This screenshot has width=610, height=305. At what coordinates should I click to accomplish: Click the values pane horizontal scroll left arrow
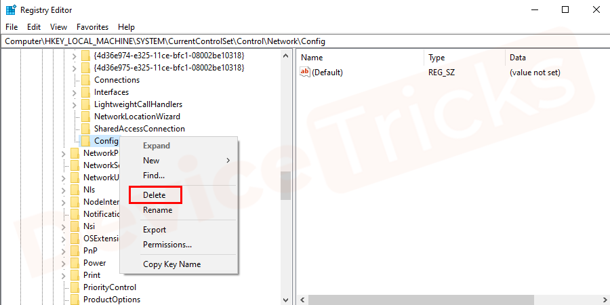pos(302,300)
